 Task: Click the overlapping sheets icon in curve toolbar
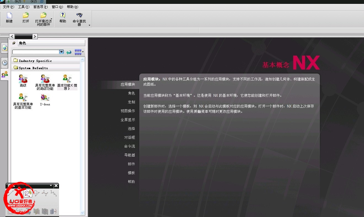pyautogui.click(x=45, y=211)
